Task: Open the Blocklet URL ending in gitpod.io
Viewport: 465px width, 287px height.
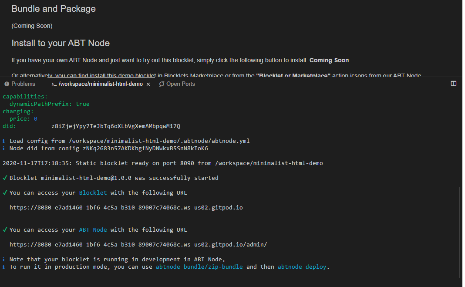Action: coord(126,208)
